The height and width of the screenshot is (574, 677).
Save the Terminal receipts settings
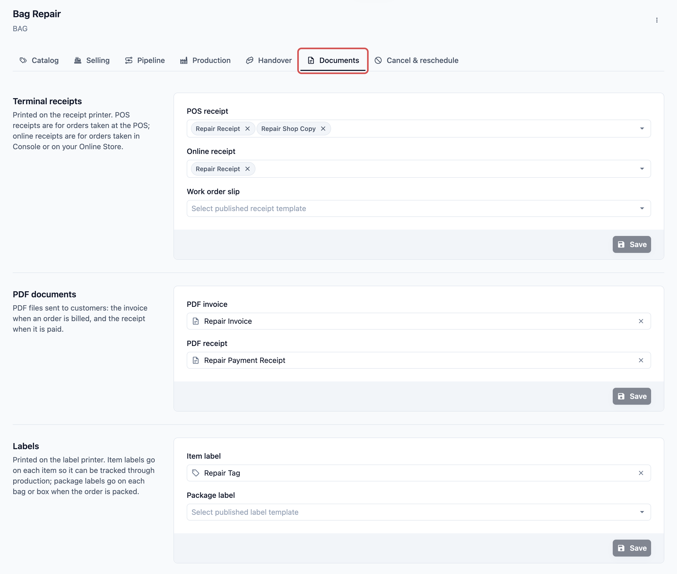tap(632, 244)
